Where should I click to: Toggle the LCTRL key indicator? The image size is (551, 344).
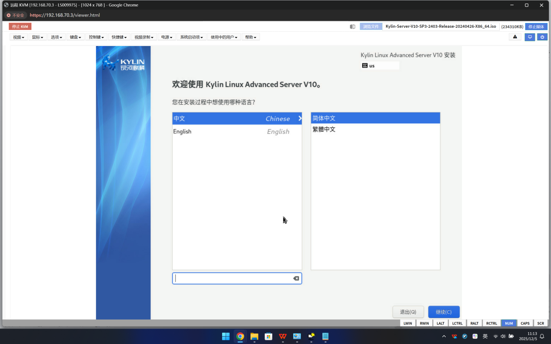tap(457, 323)
